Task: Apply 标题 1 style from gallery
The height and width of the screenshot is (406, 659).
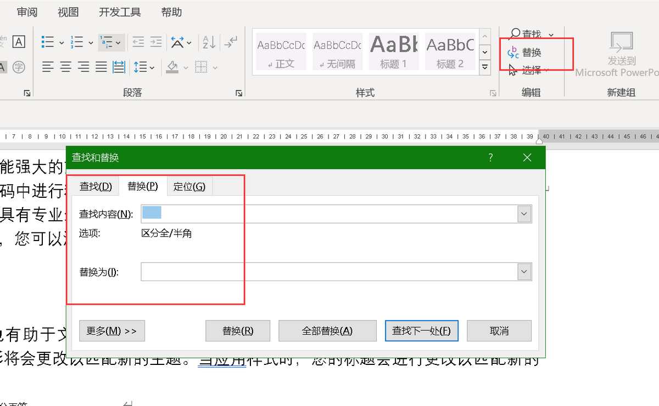Action: [x=394, y=52]
